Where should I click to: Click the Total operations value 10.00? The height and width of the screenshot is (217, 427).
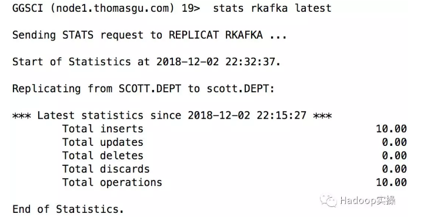(x=391, y=182)
